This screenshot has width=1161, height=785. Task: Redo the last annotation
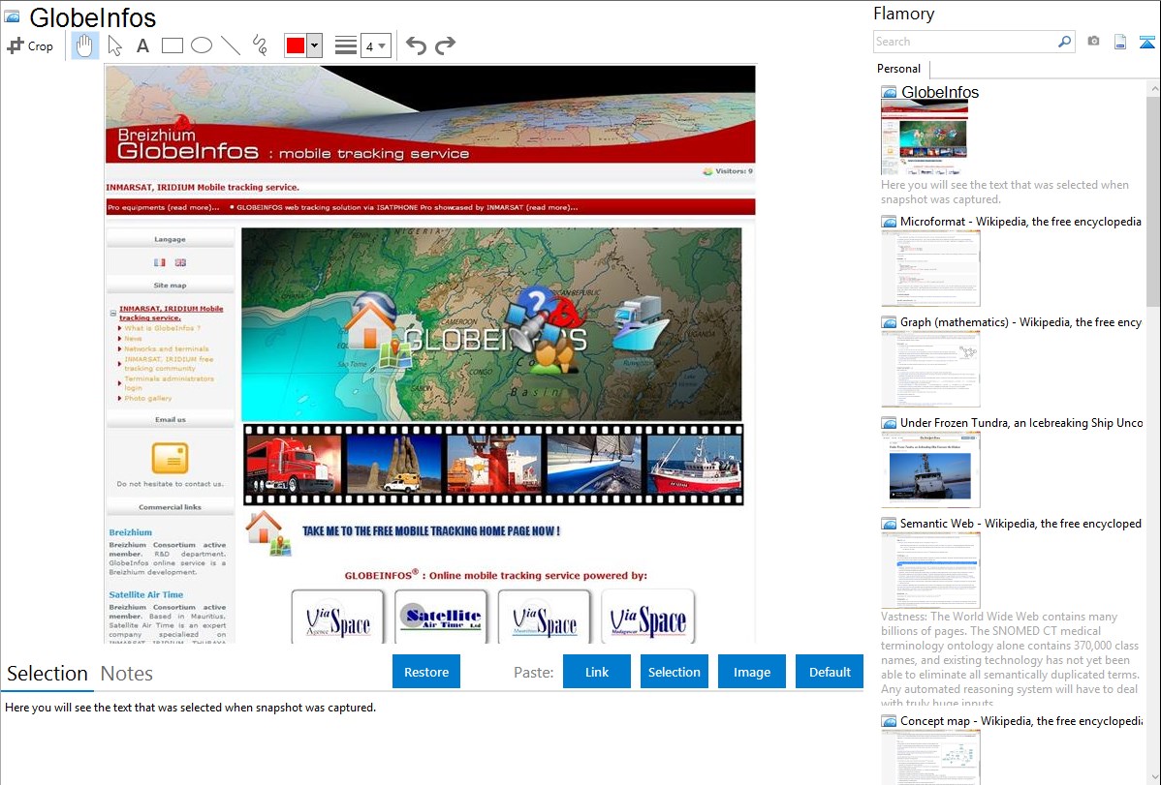coord(445,45)
